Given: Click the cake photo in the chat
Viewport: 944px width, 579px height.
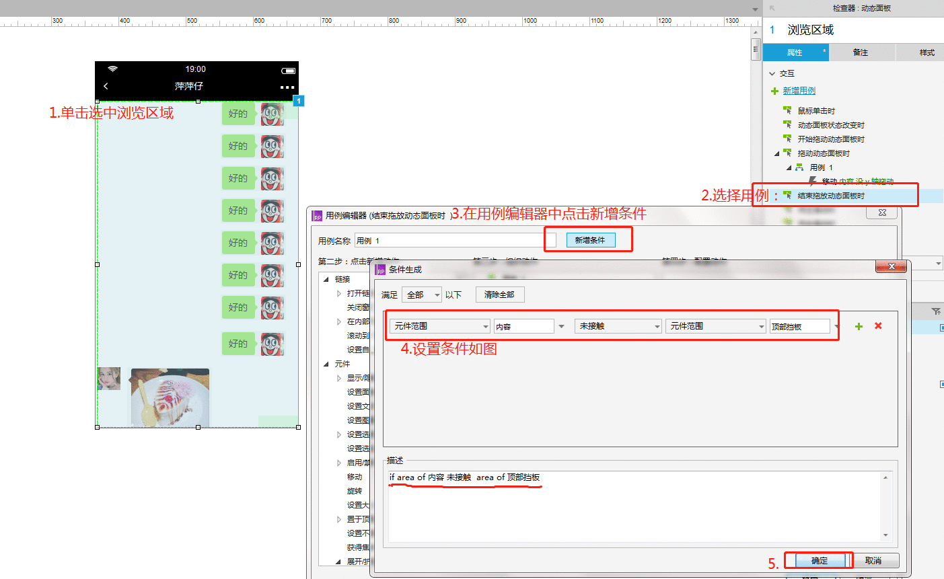Looking at the screenshot, I should [x=170, y=397].
